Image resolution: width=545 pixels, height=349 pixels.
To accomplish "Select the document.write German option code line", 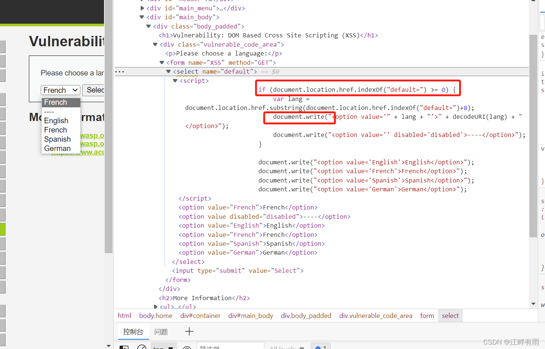I will pyautogui.click(x=362, y=189).
